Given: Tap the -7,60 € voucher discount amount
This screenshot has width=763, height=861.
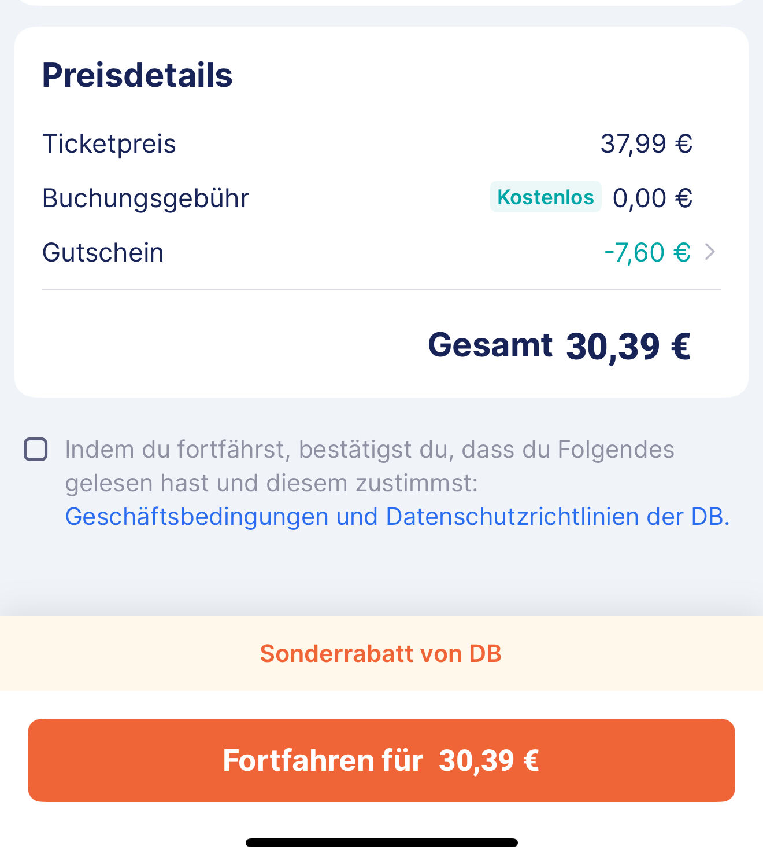Looking at the screenshot, I should pos(647,253).
